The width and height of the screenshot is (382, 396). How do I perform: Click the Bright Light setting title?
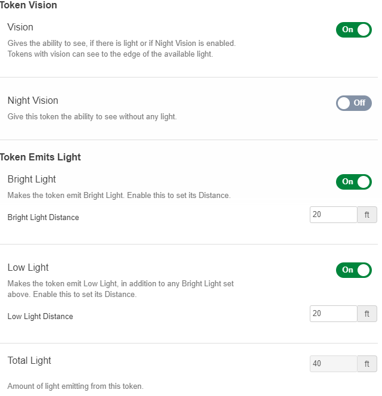point(32,179)
